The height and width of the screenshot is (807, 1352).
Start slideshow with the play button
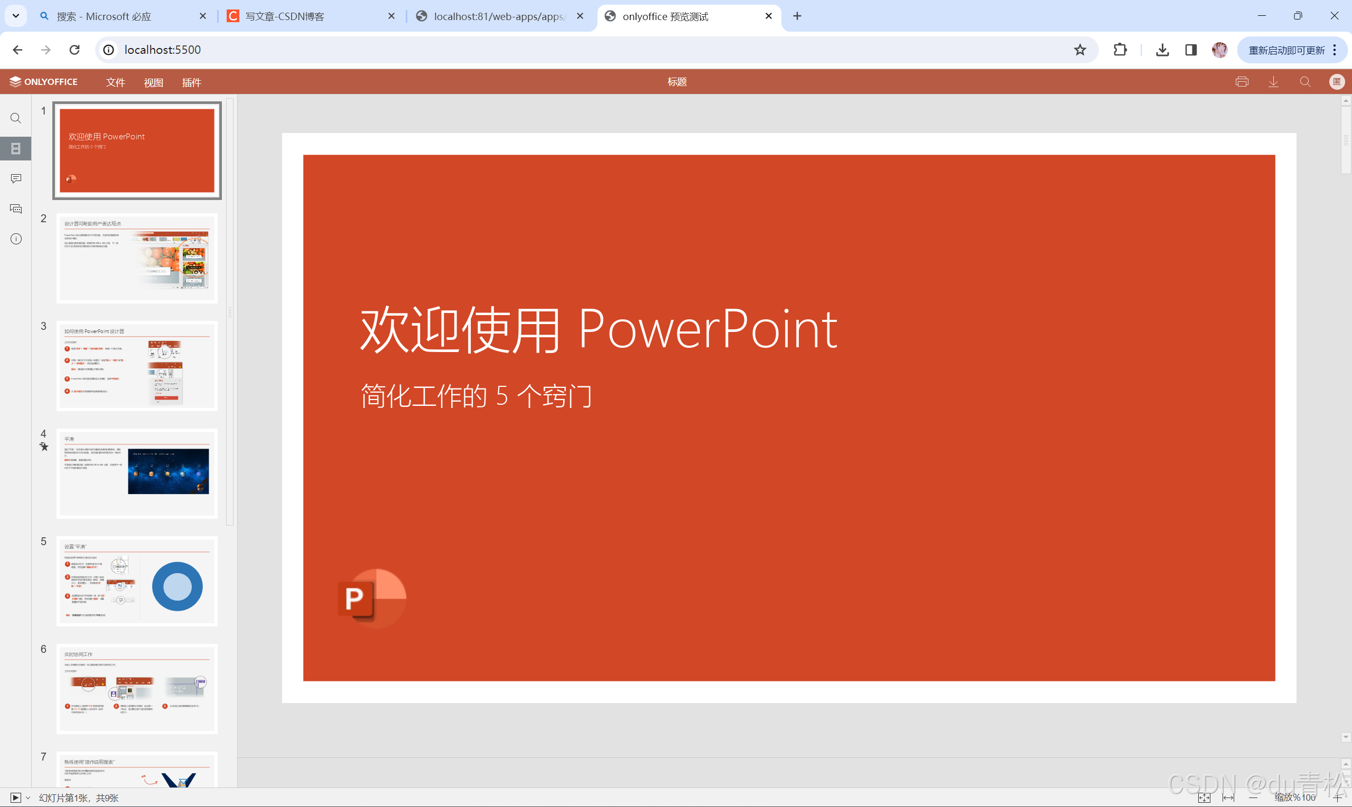point(16,797)
